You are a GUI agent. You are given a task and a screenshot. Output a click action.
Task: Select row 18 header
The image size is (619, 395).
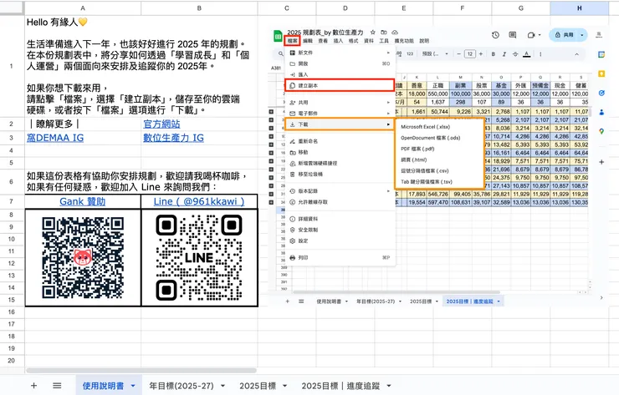[12, 337]
